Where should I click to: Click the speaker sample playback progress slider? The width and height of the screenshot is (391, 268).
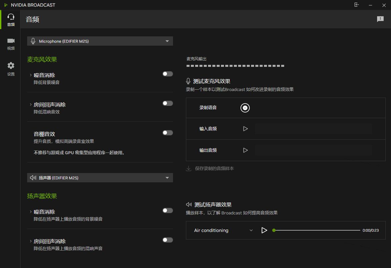point(317,230)
